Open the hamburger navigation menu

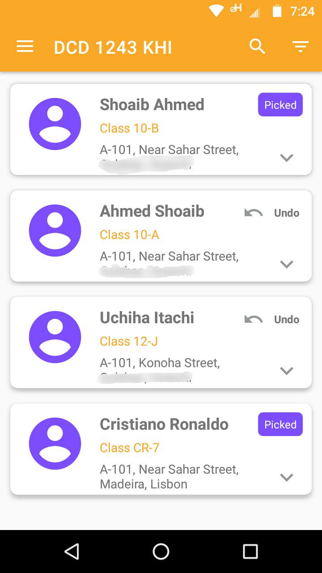coord(25,47)
